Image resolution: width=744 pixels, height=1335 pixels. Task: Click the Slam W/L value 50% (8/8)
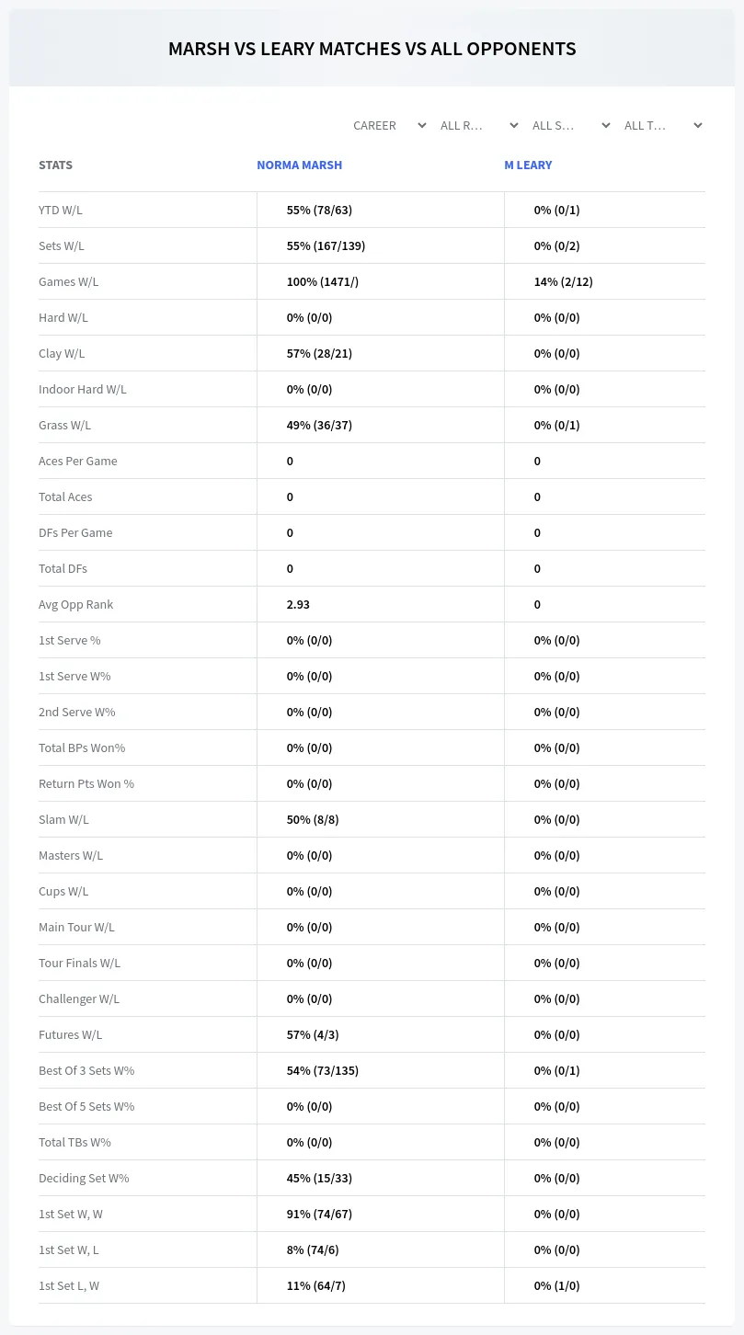click(x=313, y=819)
